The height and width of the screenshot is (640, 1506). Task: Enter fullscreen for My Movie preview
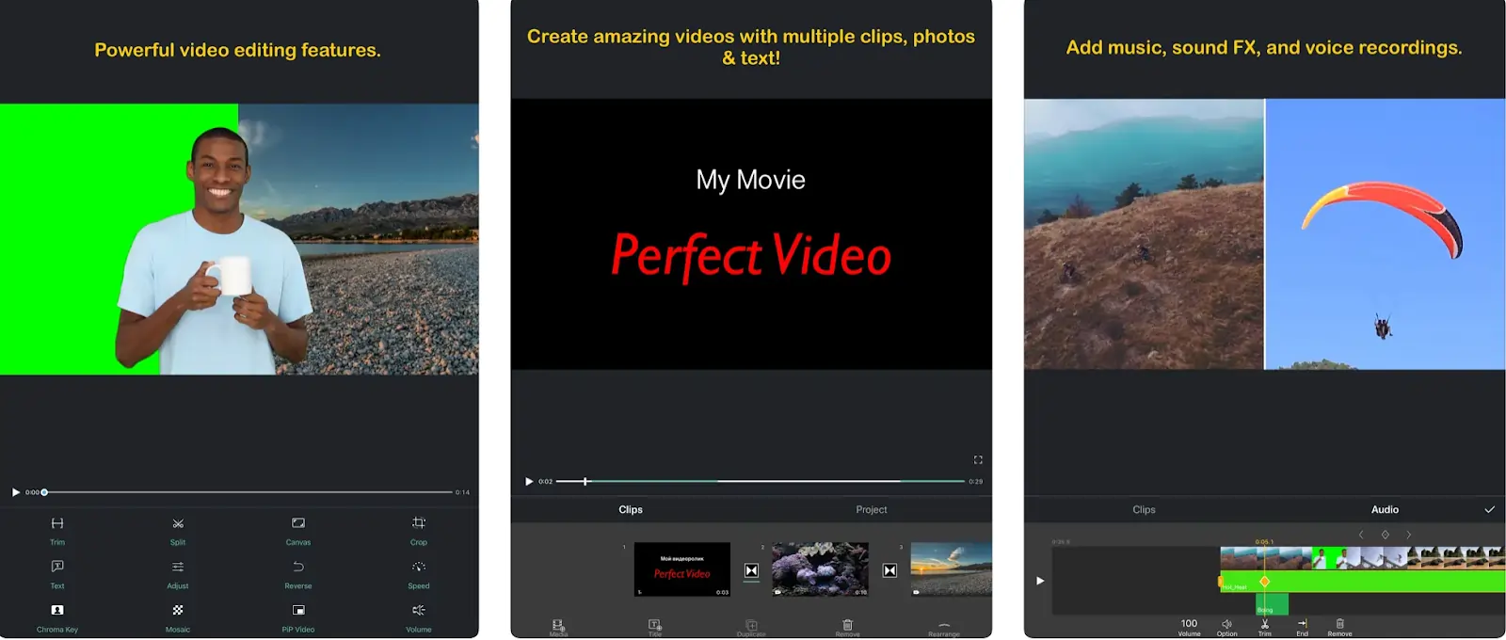pos(978,459)
